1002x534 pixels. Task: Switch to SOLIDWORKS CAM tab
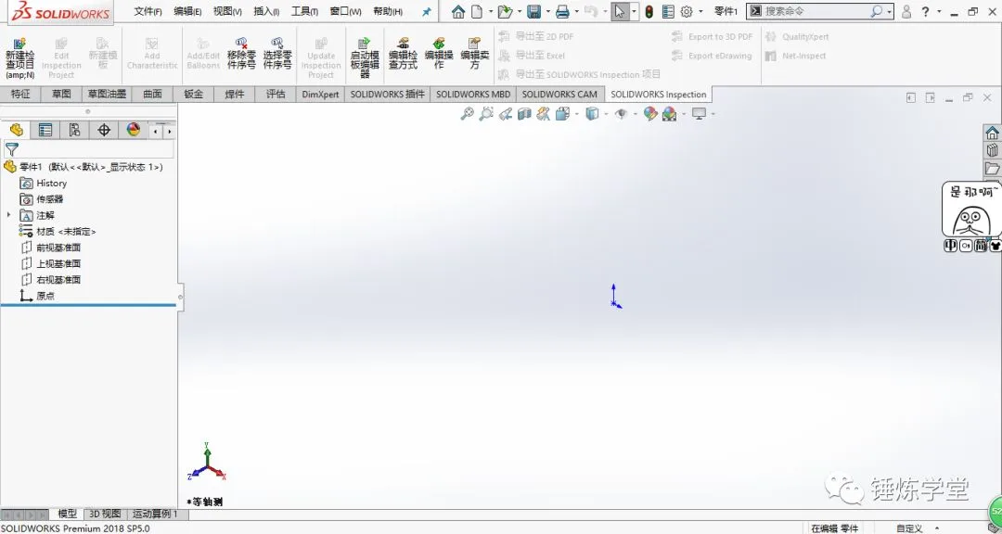tap(559, 94)
